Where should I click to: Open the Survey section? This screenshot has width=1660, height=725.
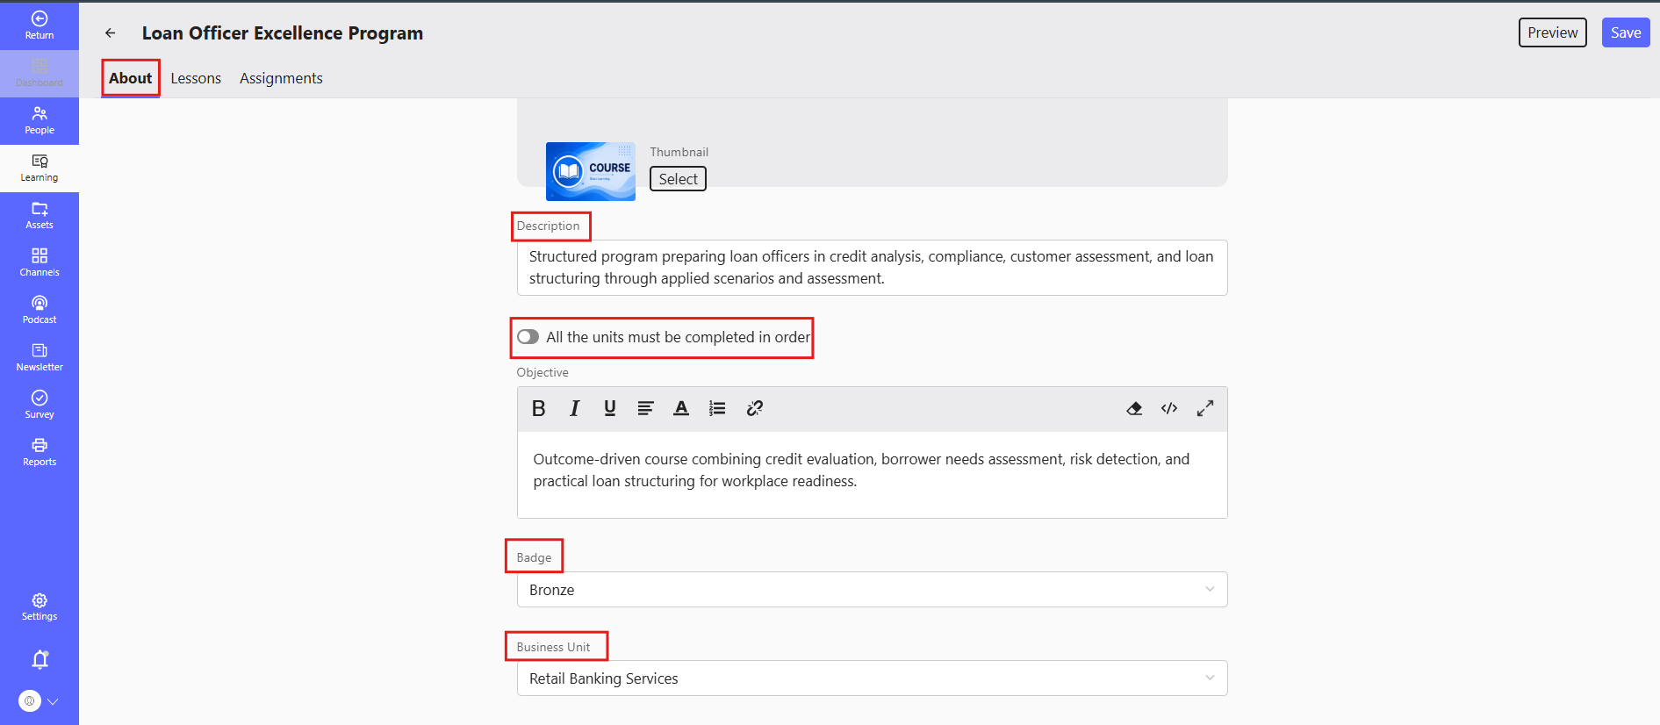[x=40, y=405]
